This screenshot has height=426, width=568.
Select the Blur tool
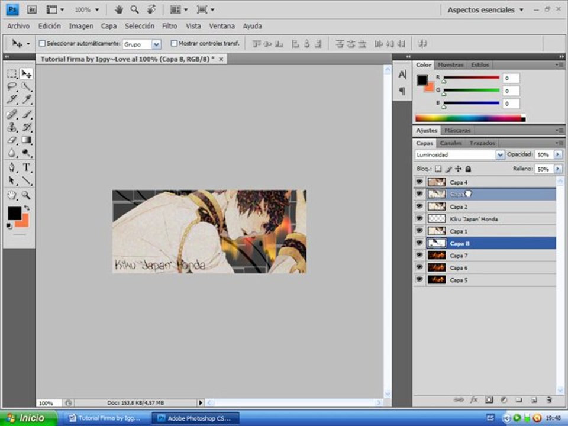coord(12,153)
